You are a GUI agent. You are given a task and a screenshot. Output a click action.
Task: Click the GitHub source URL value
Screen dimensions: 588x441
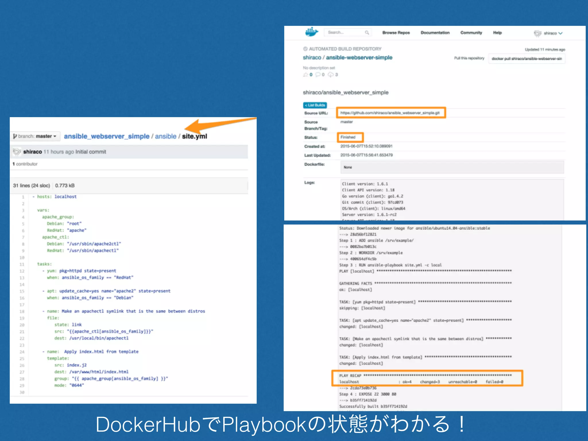(390, 113)
